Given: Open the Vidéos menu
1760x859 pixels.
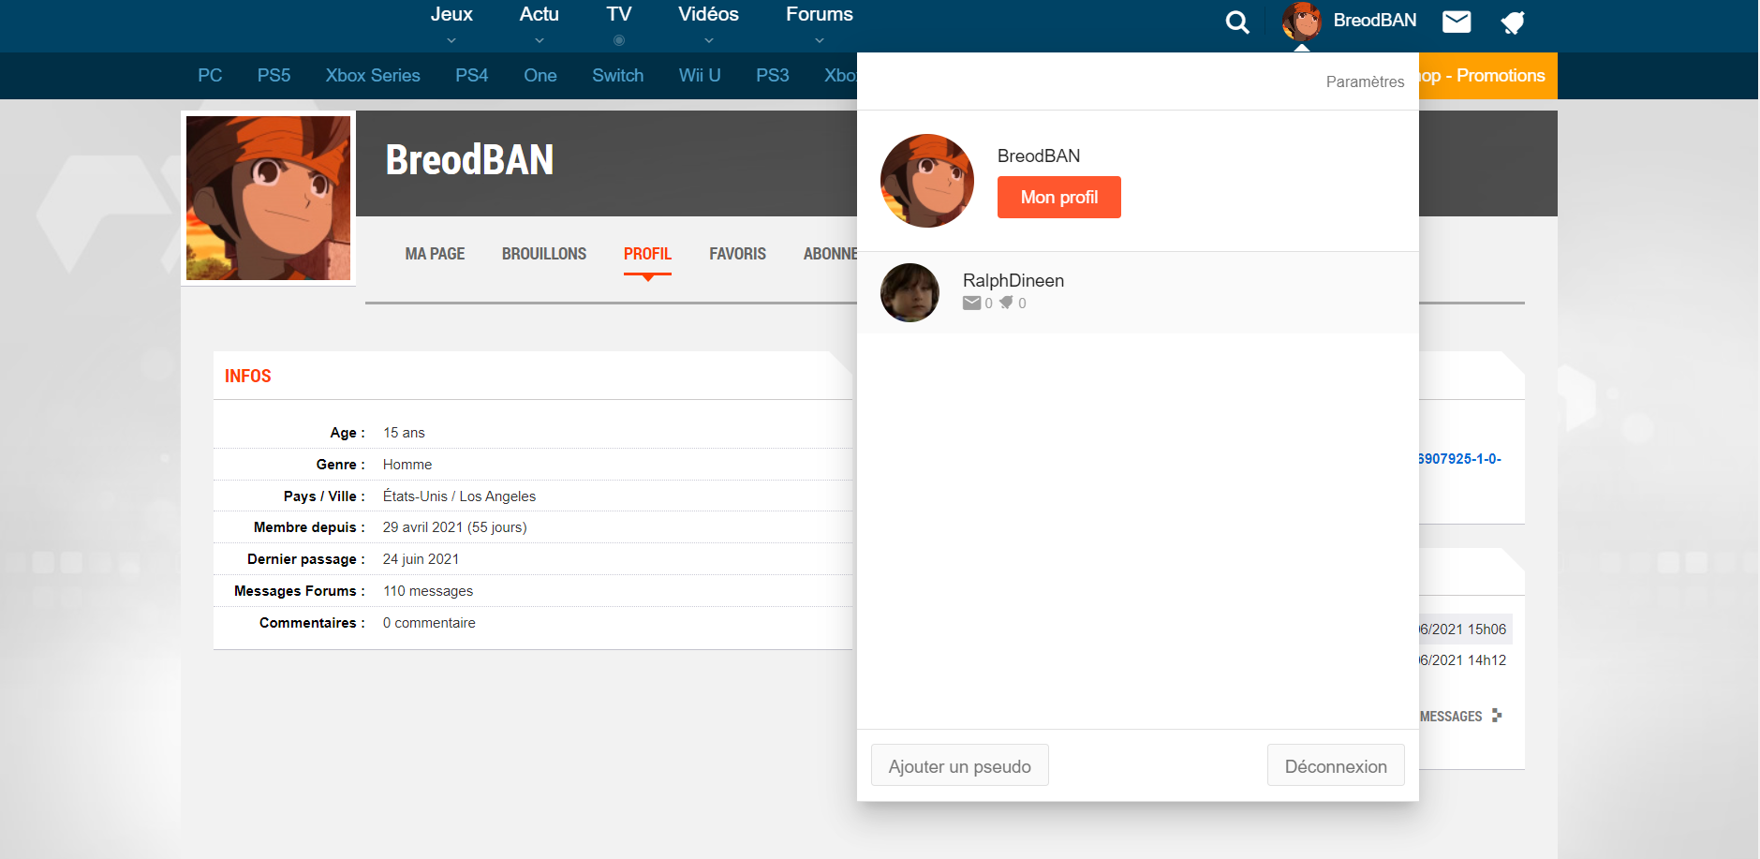Looking at the screenshot, I should 709,14.
